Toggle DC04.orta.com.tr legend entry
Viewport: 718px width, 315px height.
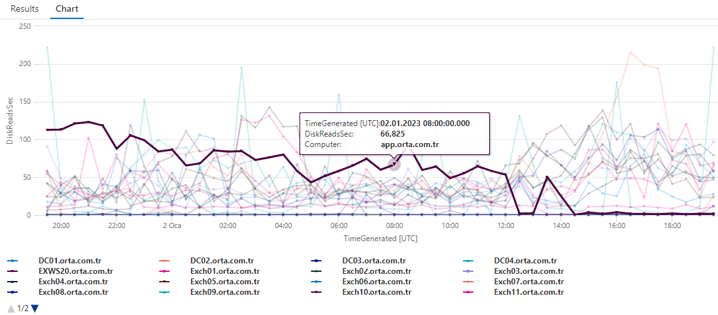tap(526, 261)
